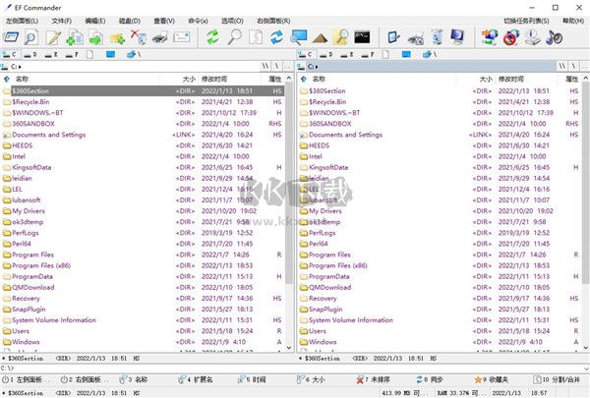
Task: Select Users folder in right panel
Action: pyautogui.click(x=440, y=331)
